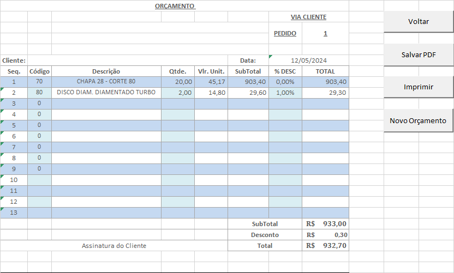Select the Descrição cell in row 3

(x=106, y=104)
